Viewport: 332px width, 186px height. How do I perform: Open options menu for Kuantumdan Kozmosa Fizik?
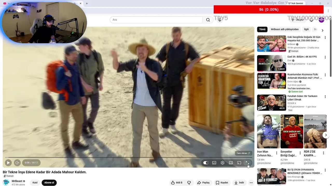pyautogui.click(x=325, y=75)
